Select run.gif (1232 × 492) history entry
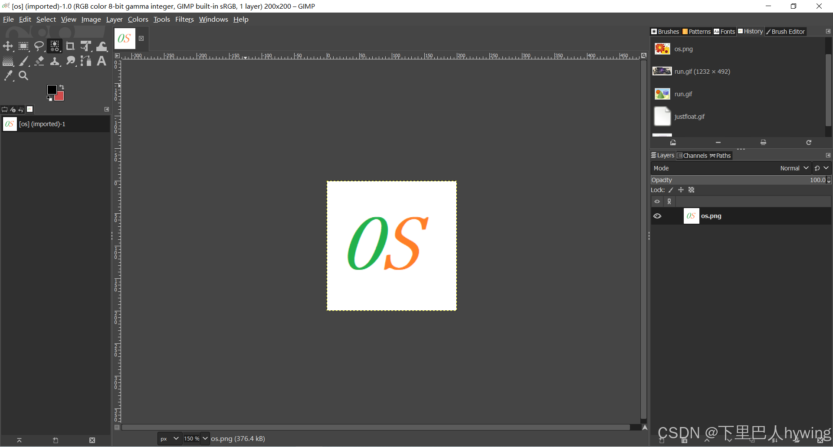Viewport: 833px width, 447px height. click(x=738, y=72)
